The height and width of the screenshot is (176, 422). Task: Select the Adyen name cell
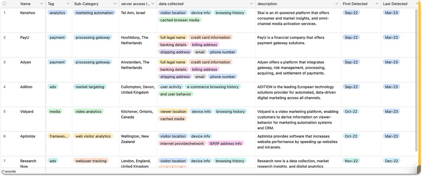pos(32,70)
